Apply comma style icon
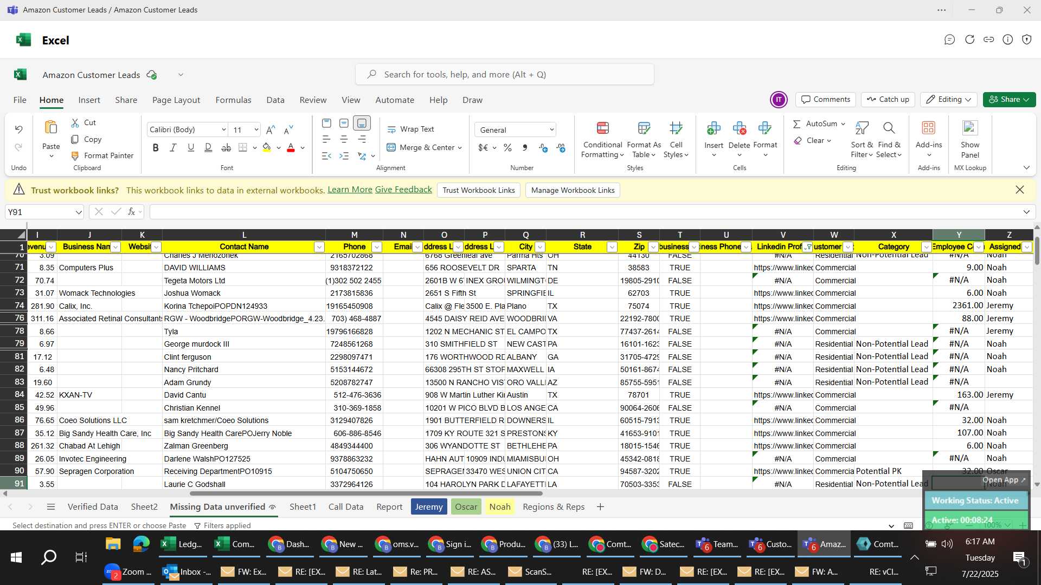This screenshot has height=585, width=1041. click(525, 148)
